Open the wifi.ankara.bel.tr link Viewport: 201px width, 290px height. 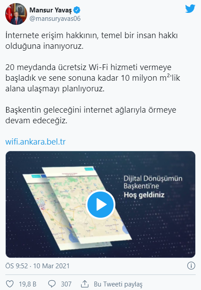pos(35,141)
